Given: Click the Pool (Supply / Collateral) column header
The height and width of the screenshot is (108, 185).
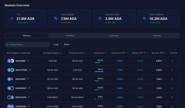Looking at the screenshot, I should point(18,53).
